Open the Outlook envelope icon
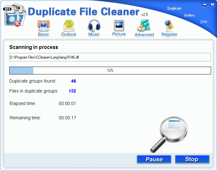Image resolution: width=217 pixels, height=171 pixels. (x=69, y=26)
